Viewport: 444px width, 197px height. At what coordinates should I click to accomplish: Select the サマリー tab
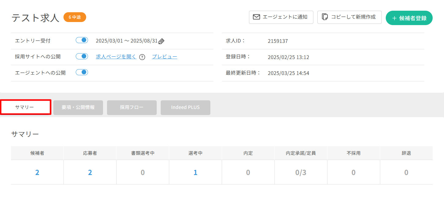(x=25, y=107)
